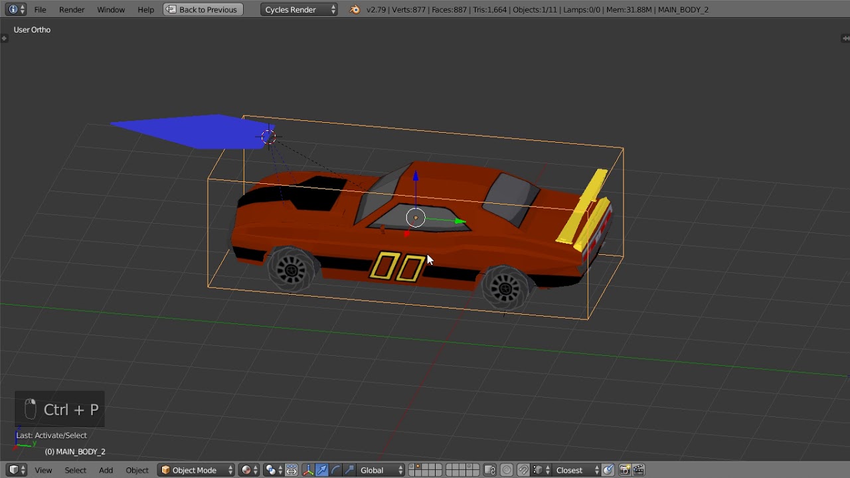Select the second layer with orange dot
This screenshot has height=478, width=850.
418,467
